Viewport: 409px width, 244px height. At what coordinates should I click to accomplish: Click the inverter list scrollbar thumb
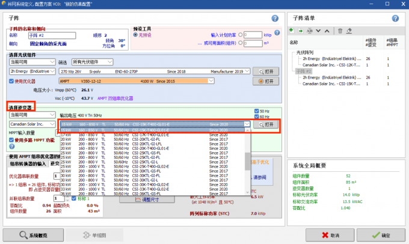click(248, 161)
